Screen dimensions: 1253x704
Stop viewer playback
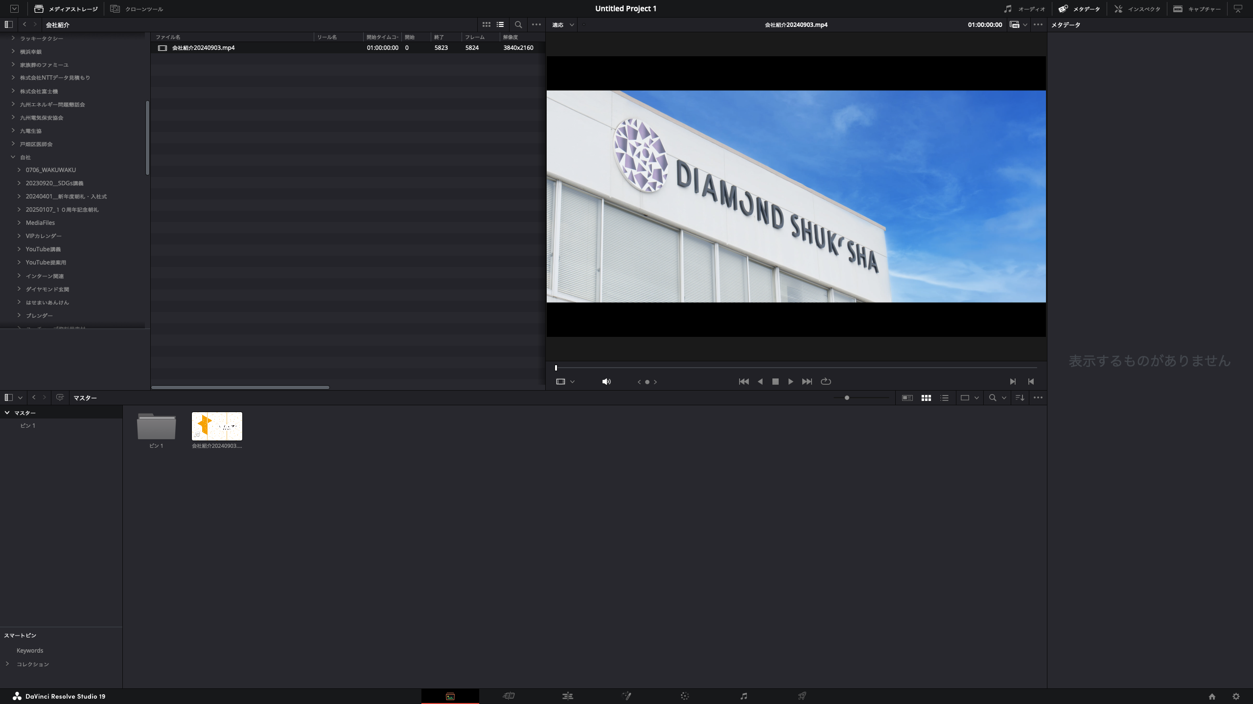pos(775,382)
